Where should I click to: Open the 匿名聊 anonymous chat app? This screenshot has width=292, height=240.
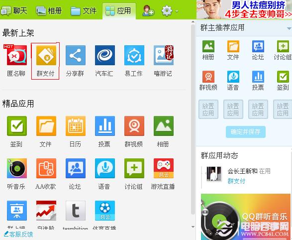click(x=17, y=55)
